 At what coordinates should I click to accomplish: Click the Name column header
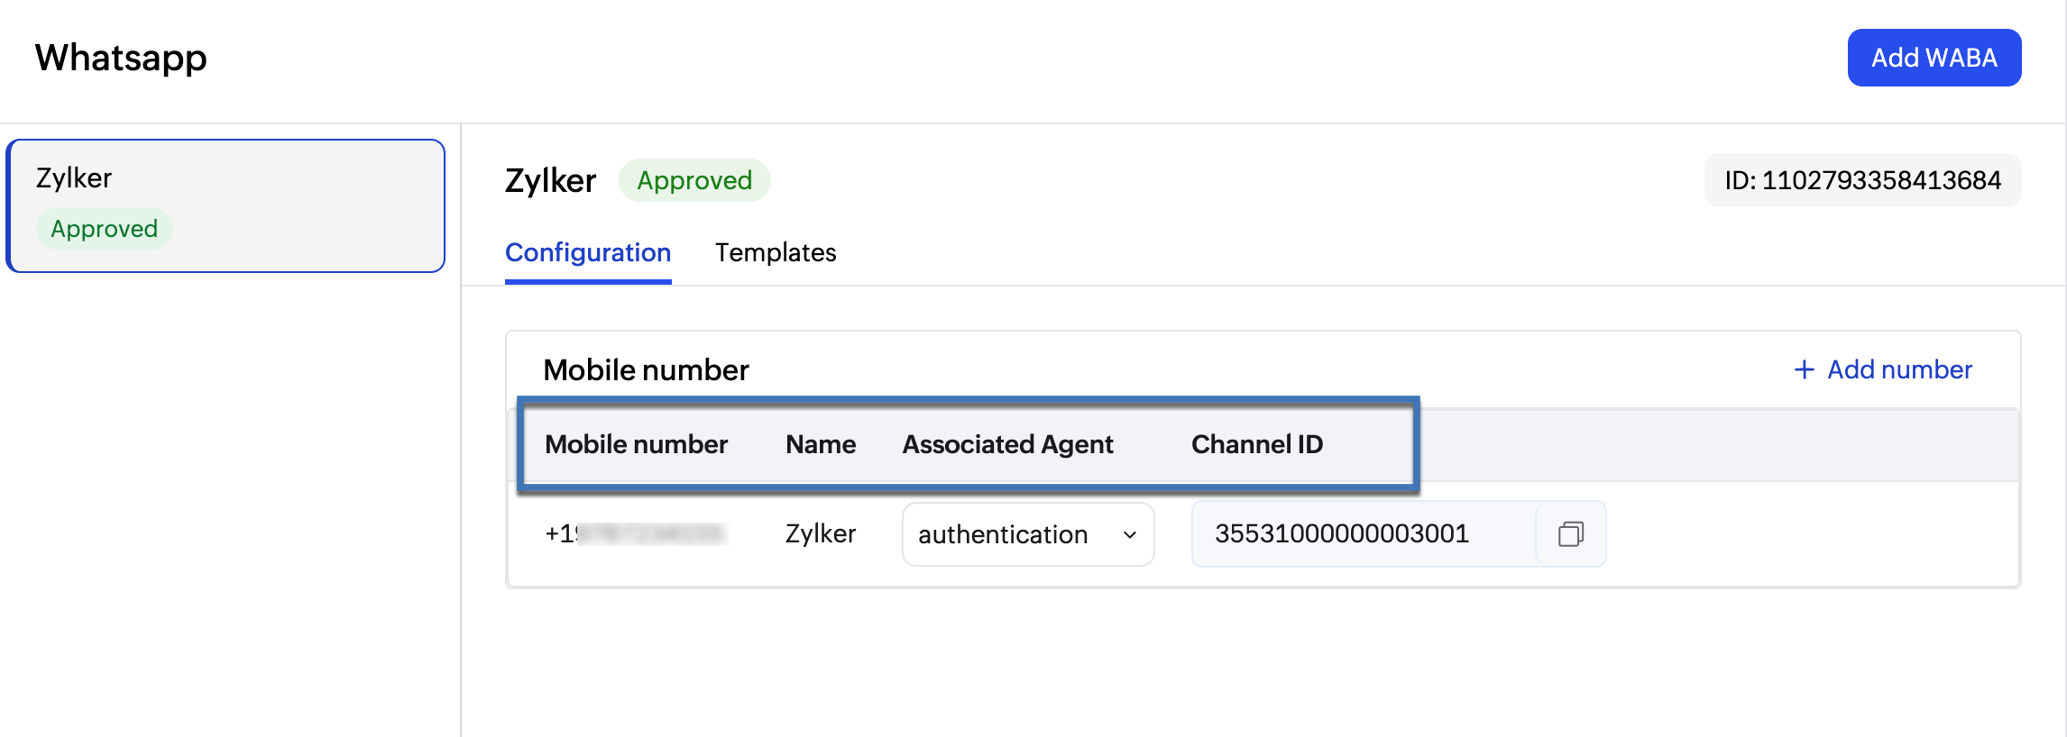tap(821, 444)
